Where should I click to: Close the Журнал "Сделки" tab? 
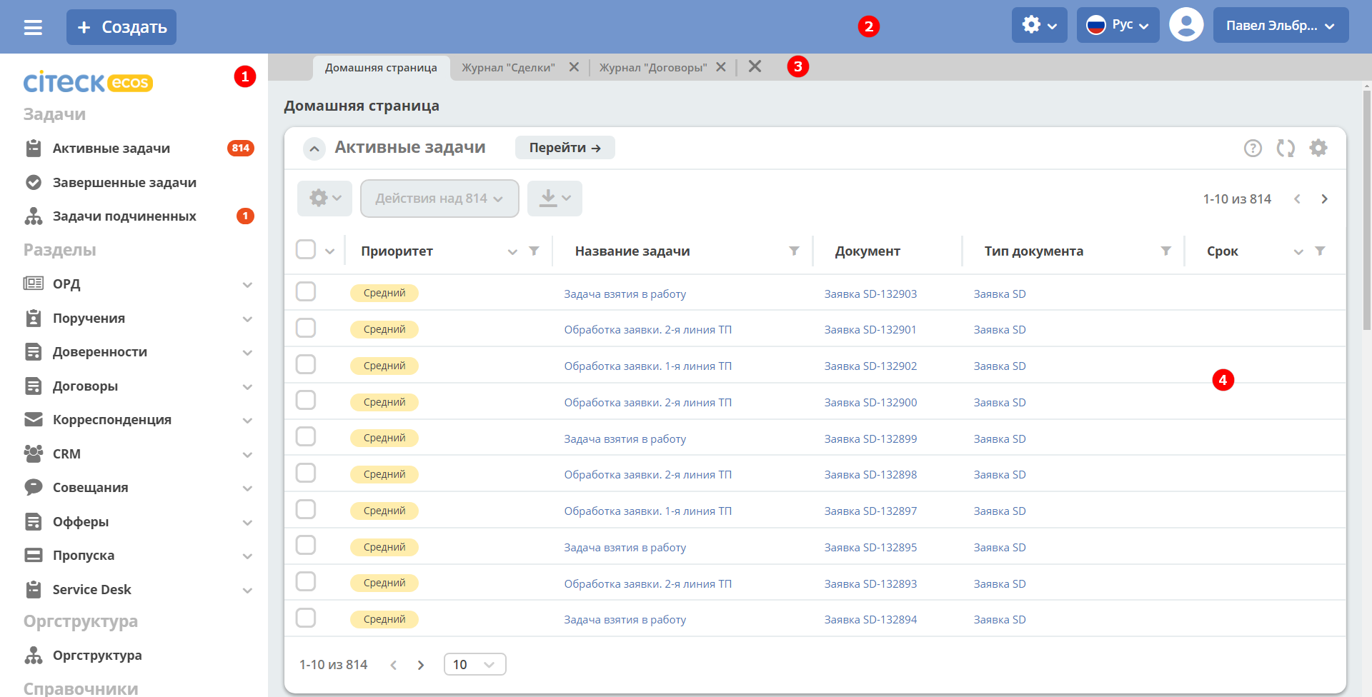(574, 67)
